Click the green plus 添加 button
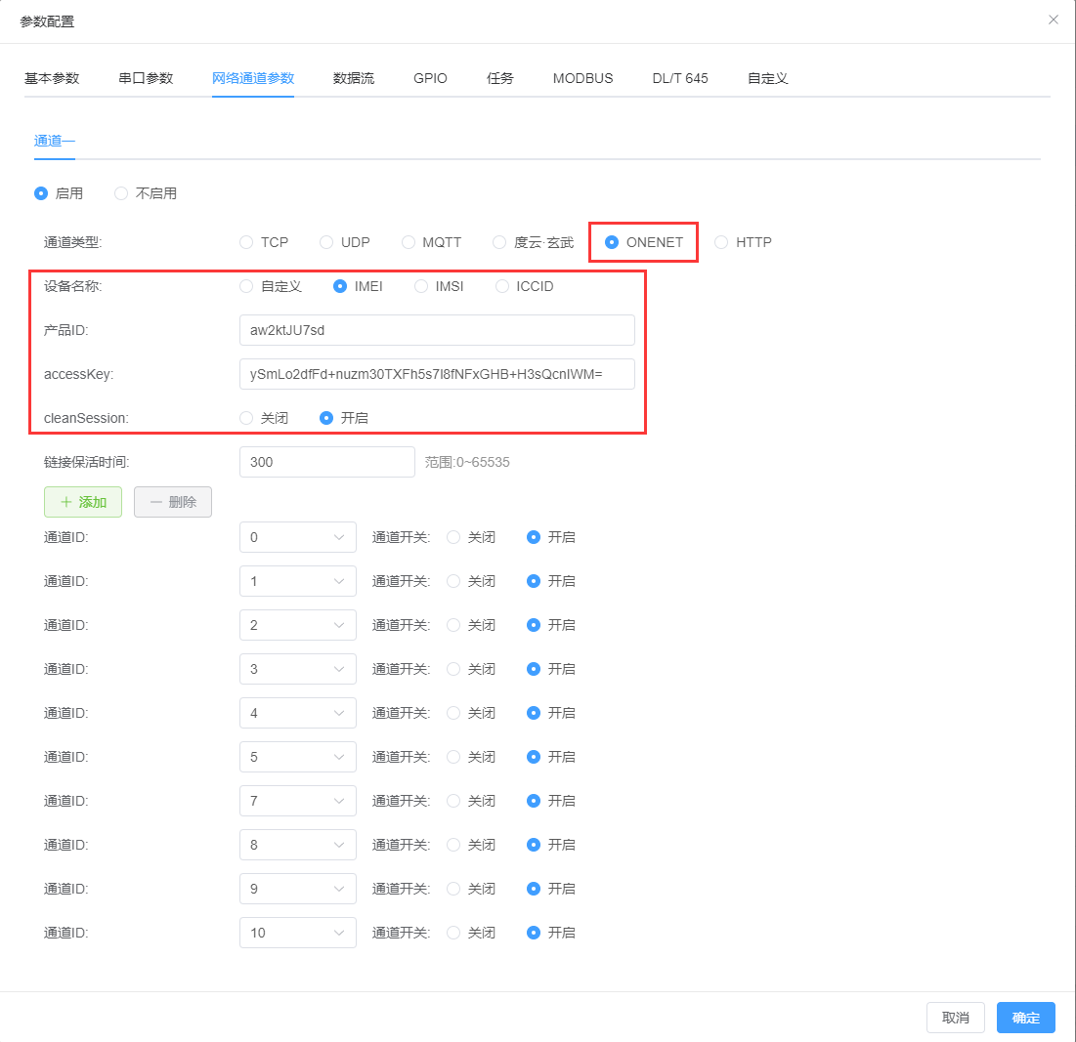Image resolution: width=1076 pixels, height=1042 pixels. click(83, 501)
